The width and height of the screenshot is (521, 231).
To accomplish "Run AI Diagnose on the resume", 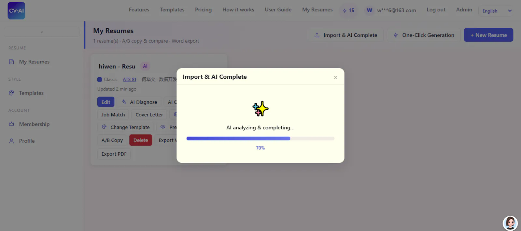I will tap(139, 102).
